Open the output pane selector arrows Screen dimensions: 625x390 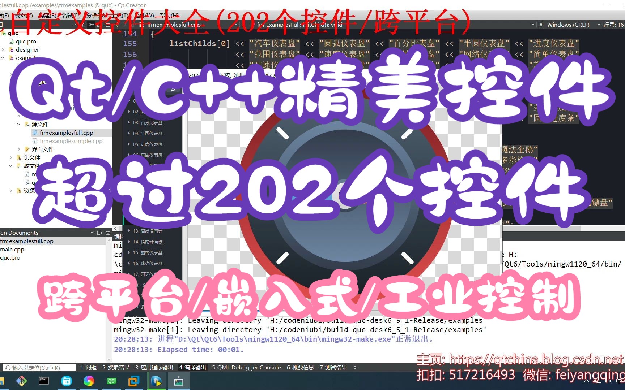[355, 368]
